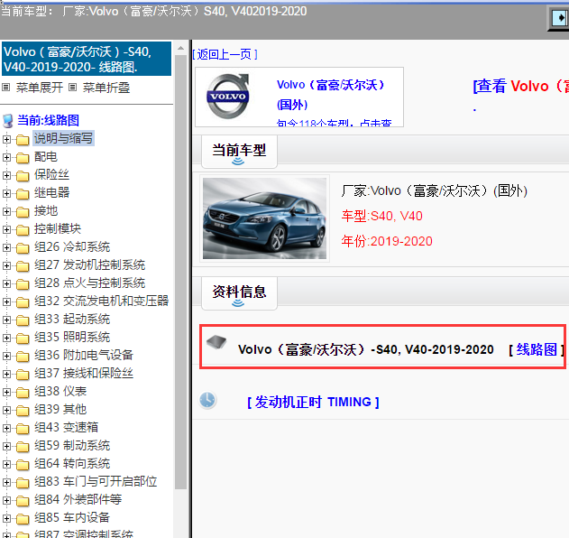Select 组38 仪表 tree label
569x538 pixels.
tap(60, 391)
